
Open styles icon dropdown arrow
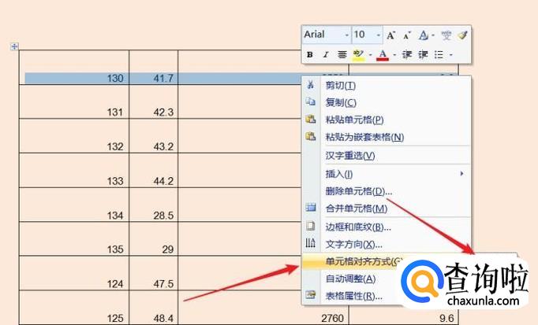433,35
